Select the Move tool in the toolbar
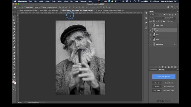The image size is (191, 107). (x=14, y=14)
